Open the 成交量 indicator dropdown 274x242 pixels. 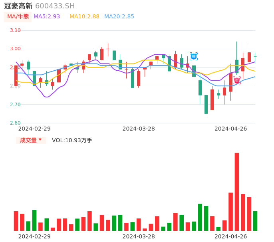coord(31,140)
